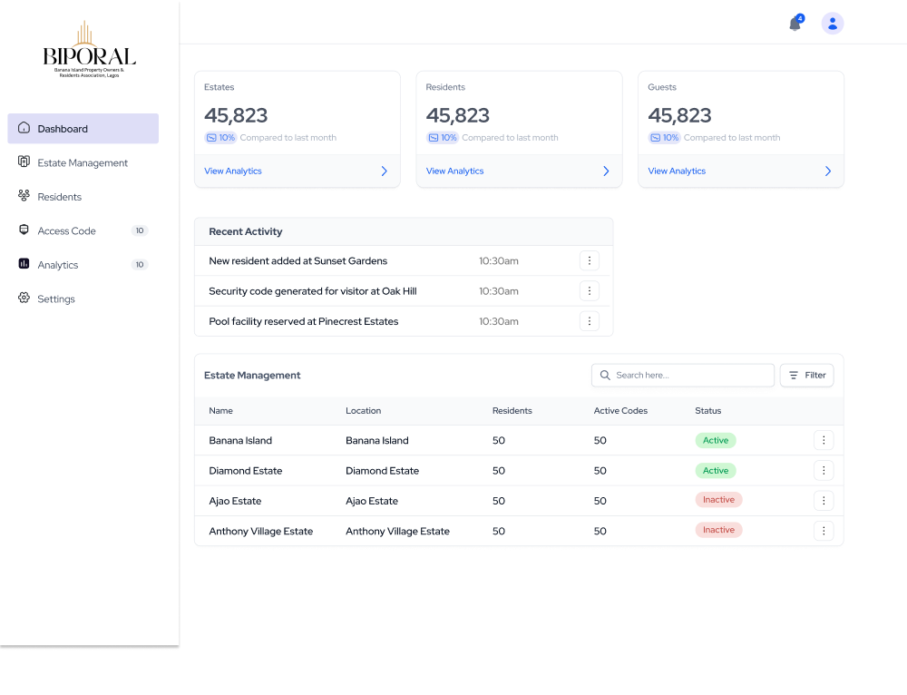The width and height of the screenshot is (907, 695).
Task: Click the Estate Management table heading
Action: pyautogui.click(x=252, y=375)
